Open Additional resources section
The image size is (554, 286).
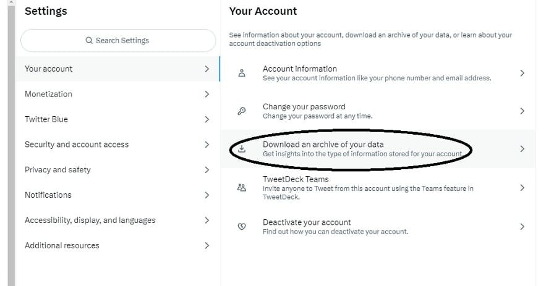click(x=62, y=246)
